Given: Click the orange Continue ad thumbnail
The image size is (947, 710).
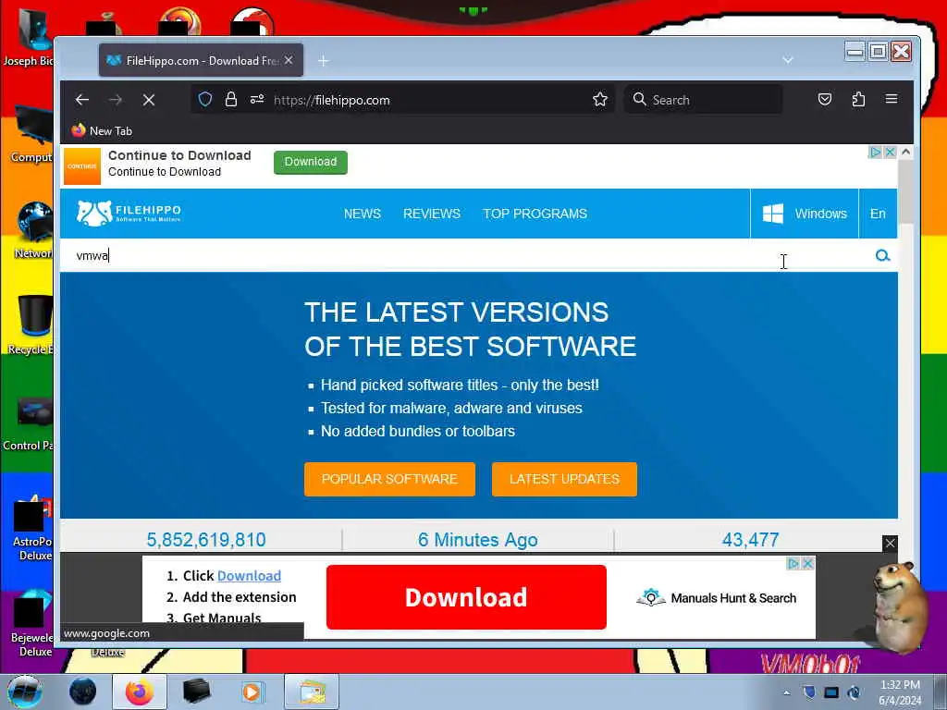Looking at the screenshot, I should 82,166.
